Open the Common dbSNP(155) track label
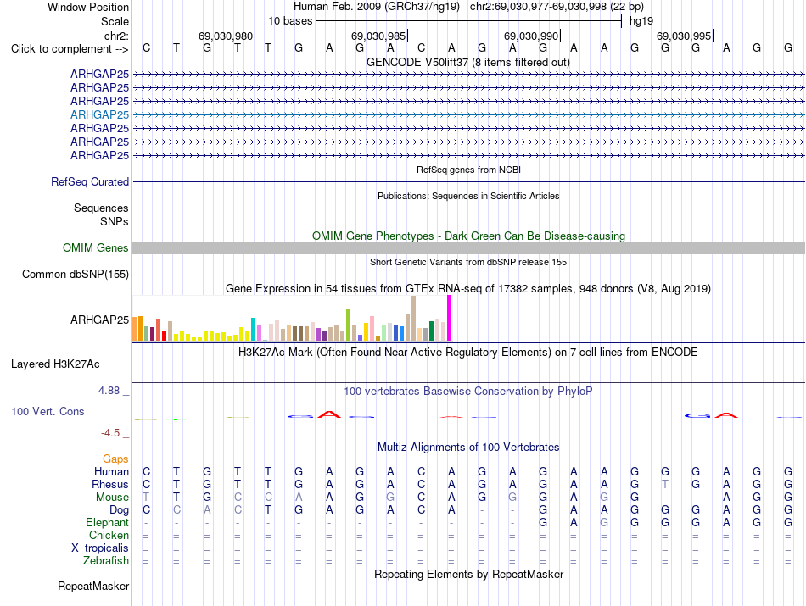Viewport: 806px width, 606px height. [76, 275]
